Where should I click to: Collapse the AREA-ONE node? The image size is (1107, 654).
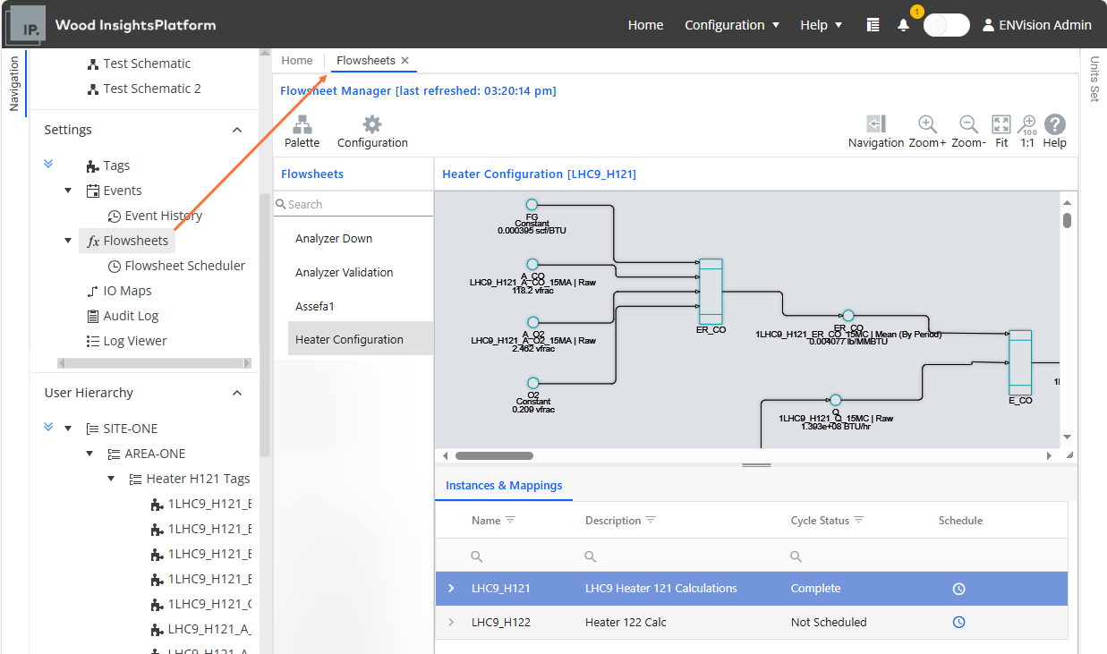(x=90, y=454)
